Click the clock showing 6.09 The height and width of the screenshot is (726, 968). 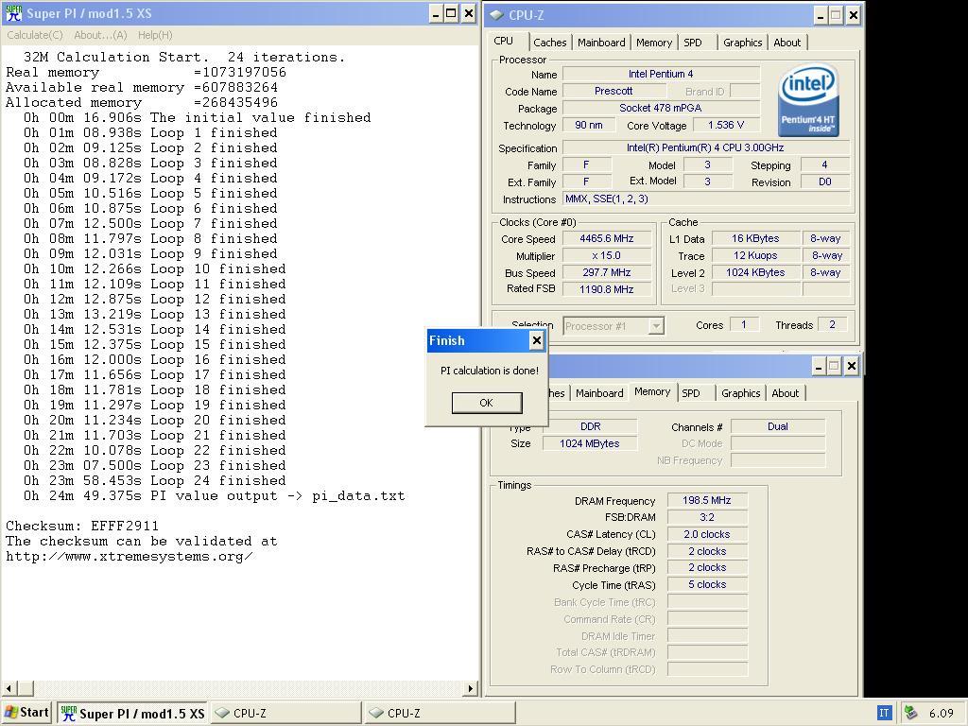pos(941,713)
